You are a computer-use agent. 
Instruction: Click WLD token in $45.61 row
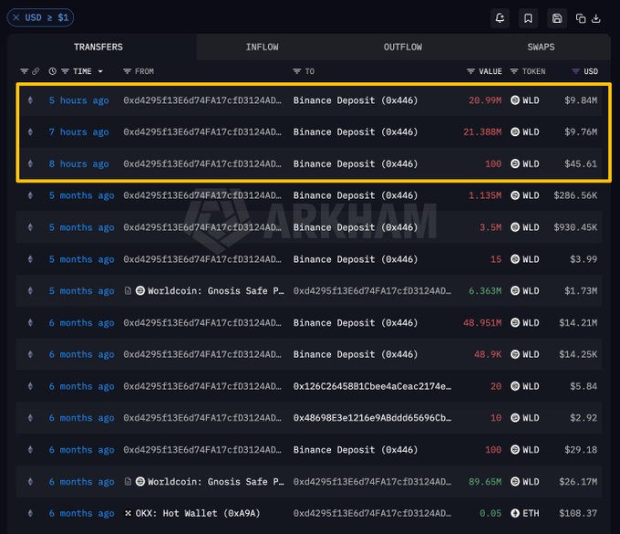point(524,164)
